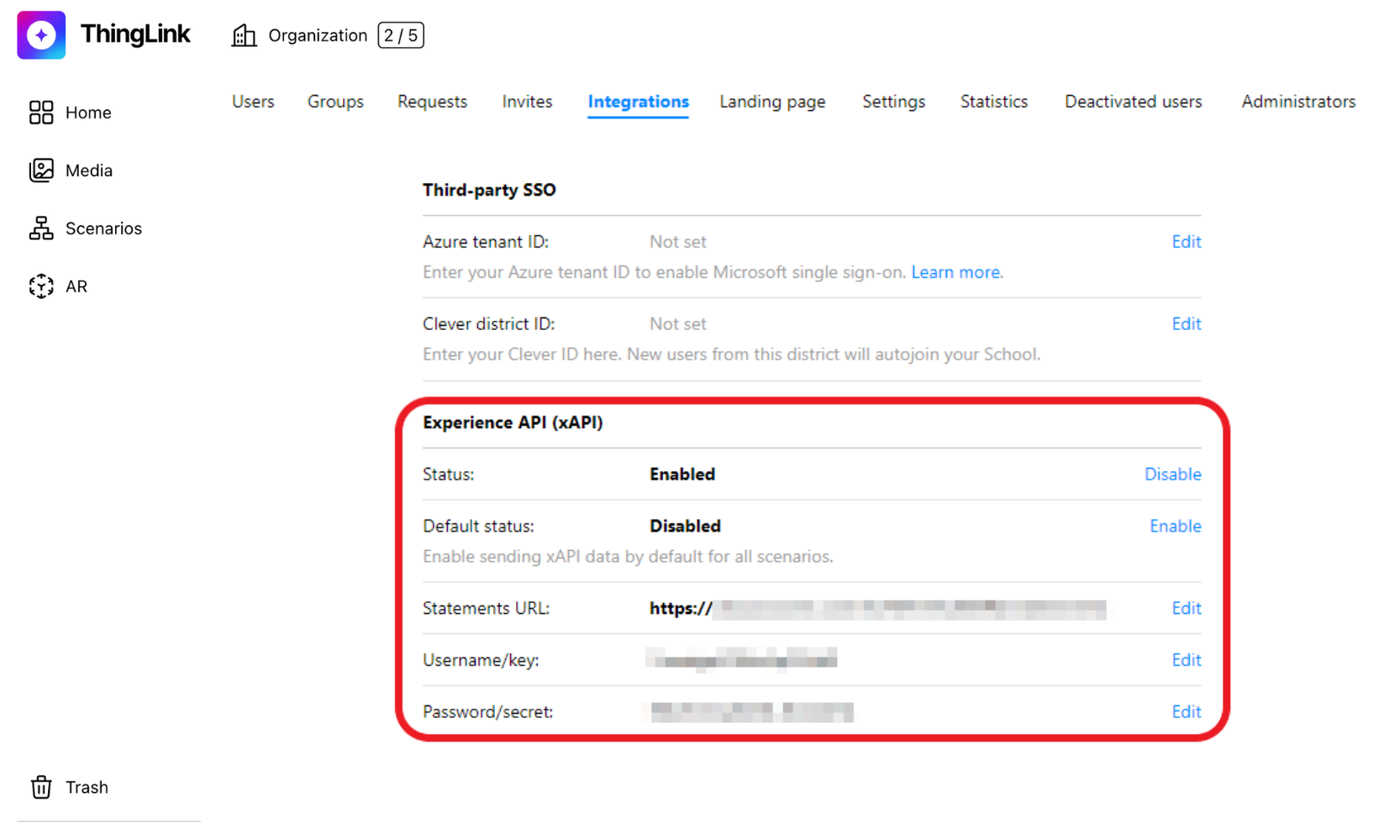Edit the Statements URL
1374x828 pixels.
click(x=1186, y=609)
